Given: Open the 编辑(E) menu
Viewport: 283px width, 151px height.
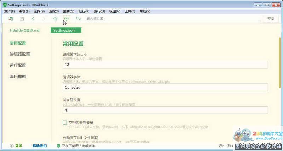Looking at the screenshot, I should coord(24,11).
